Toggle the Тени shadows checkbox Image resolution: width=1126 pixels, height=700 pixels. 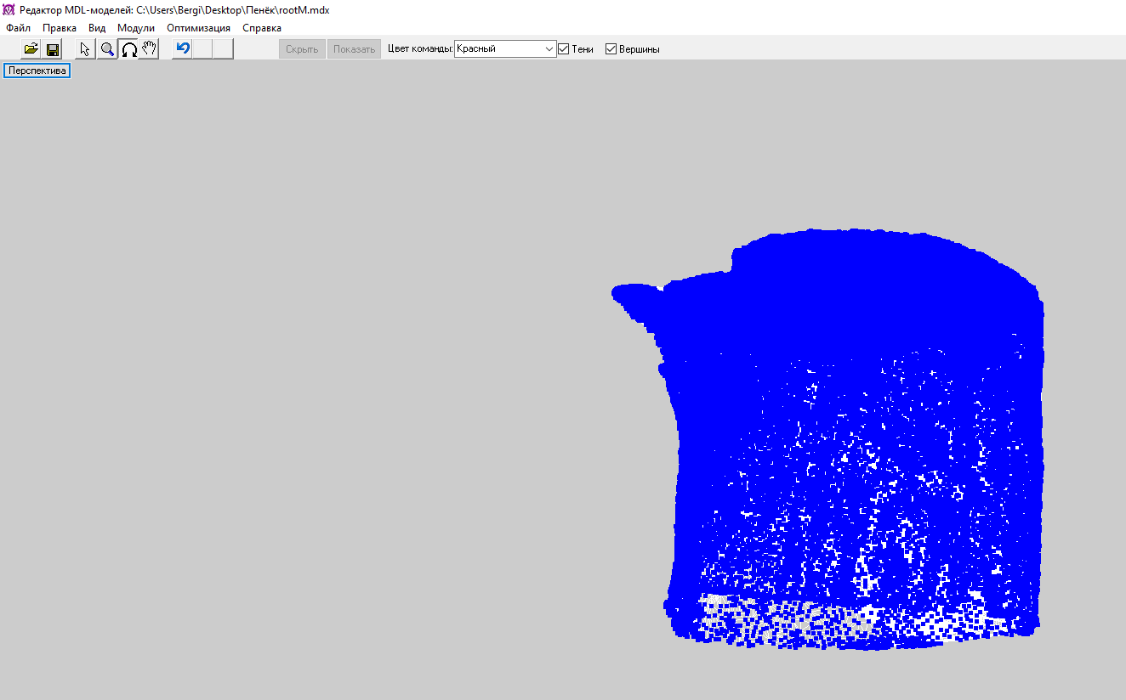pos(563,49)
